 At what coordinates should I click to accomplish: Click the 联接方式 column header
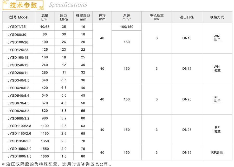coord(217,17)
